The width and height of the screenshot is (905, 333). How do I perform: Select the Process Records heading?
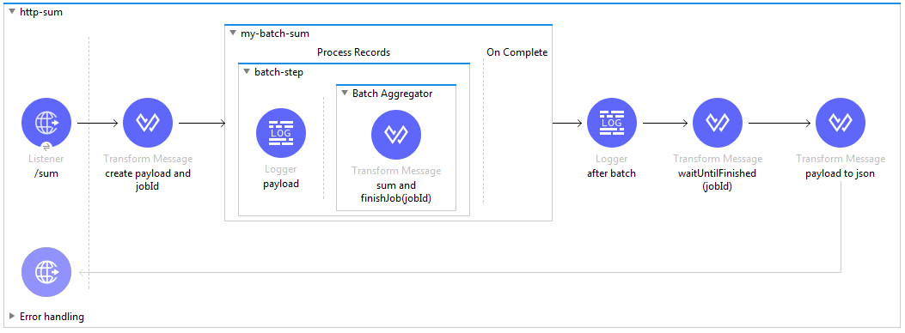pos(353,52)
